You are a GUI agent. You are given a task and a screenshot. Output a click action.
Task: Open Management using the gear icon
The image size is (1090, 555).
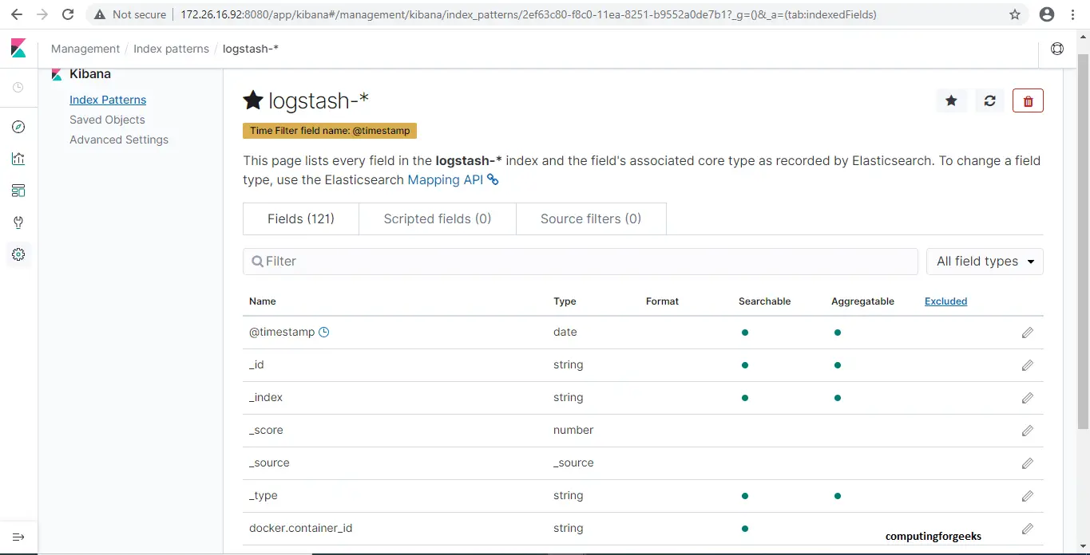[18, 254]
